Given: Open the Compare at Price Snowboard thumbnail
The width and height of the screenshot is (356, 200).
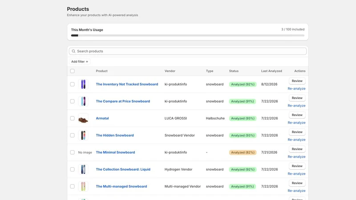Looking at the screenshot, I should pos(83,101).
